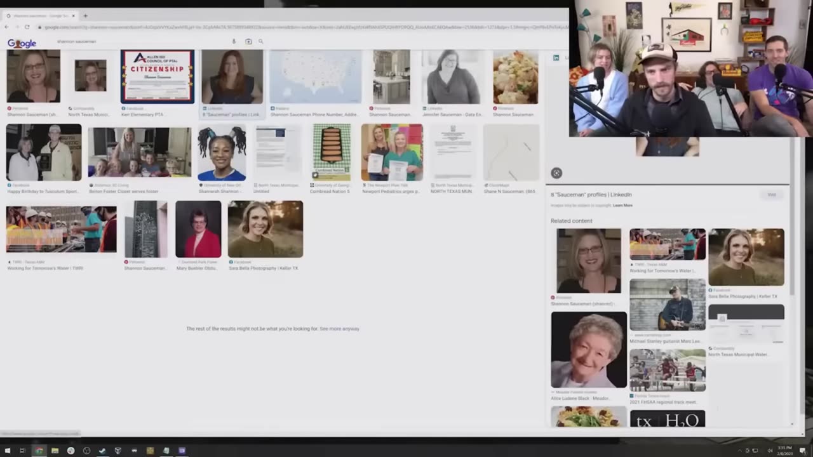Open the tx H2O related image

pyautogui.click(x=668, y=419)
